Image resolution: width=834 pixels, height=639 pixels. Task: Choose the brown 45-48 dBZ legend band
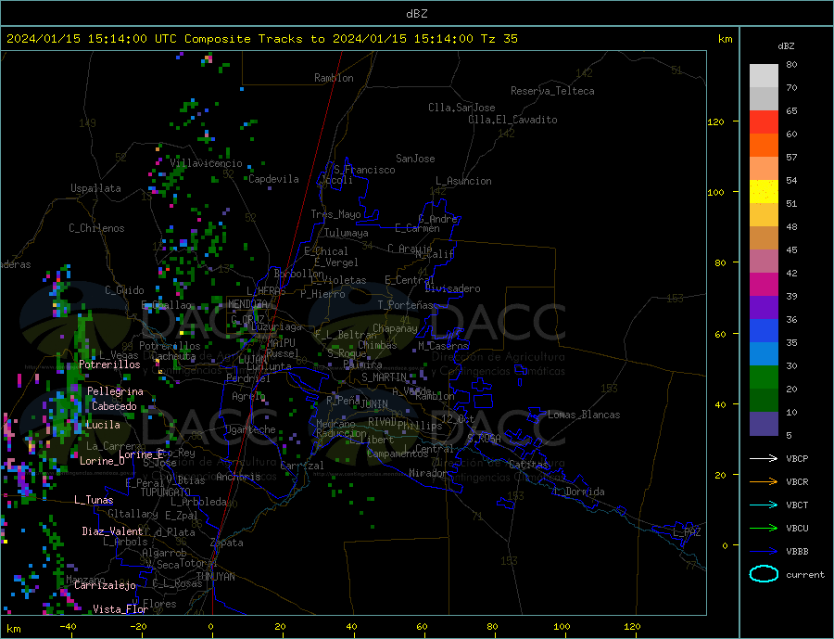pyautogui.click(x=764, y=238)
